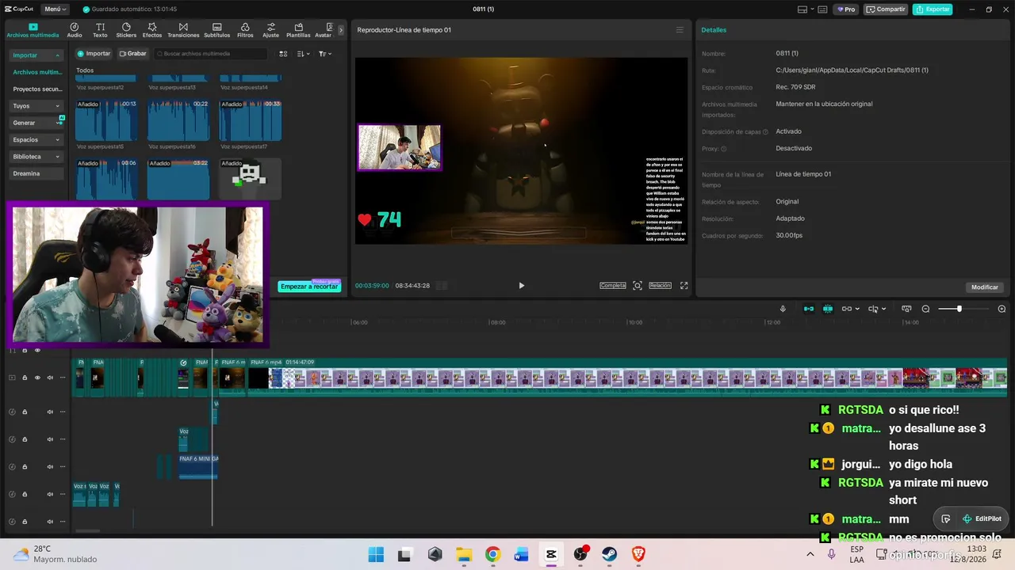Select the Voz superpuesta17 audio thumbnail
Screen dimensions: 1015x570
(250, 120)
